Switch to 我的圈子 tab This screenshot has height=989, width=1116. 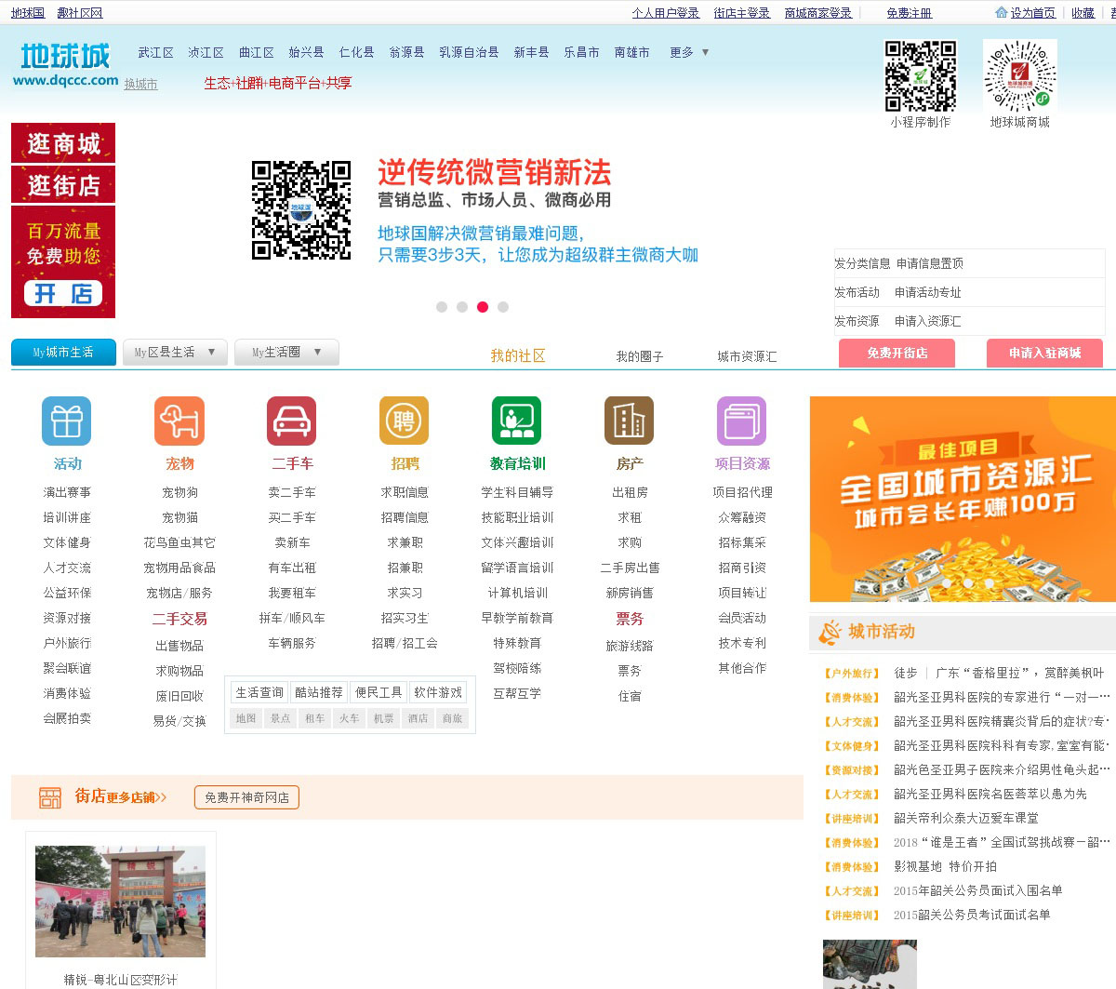tap(640, 356)
